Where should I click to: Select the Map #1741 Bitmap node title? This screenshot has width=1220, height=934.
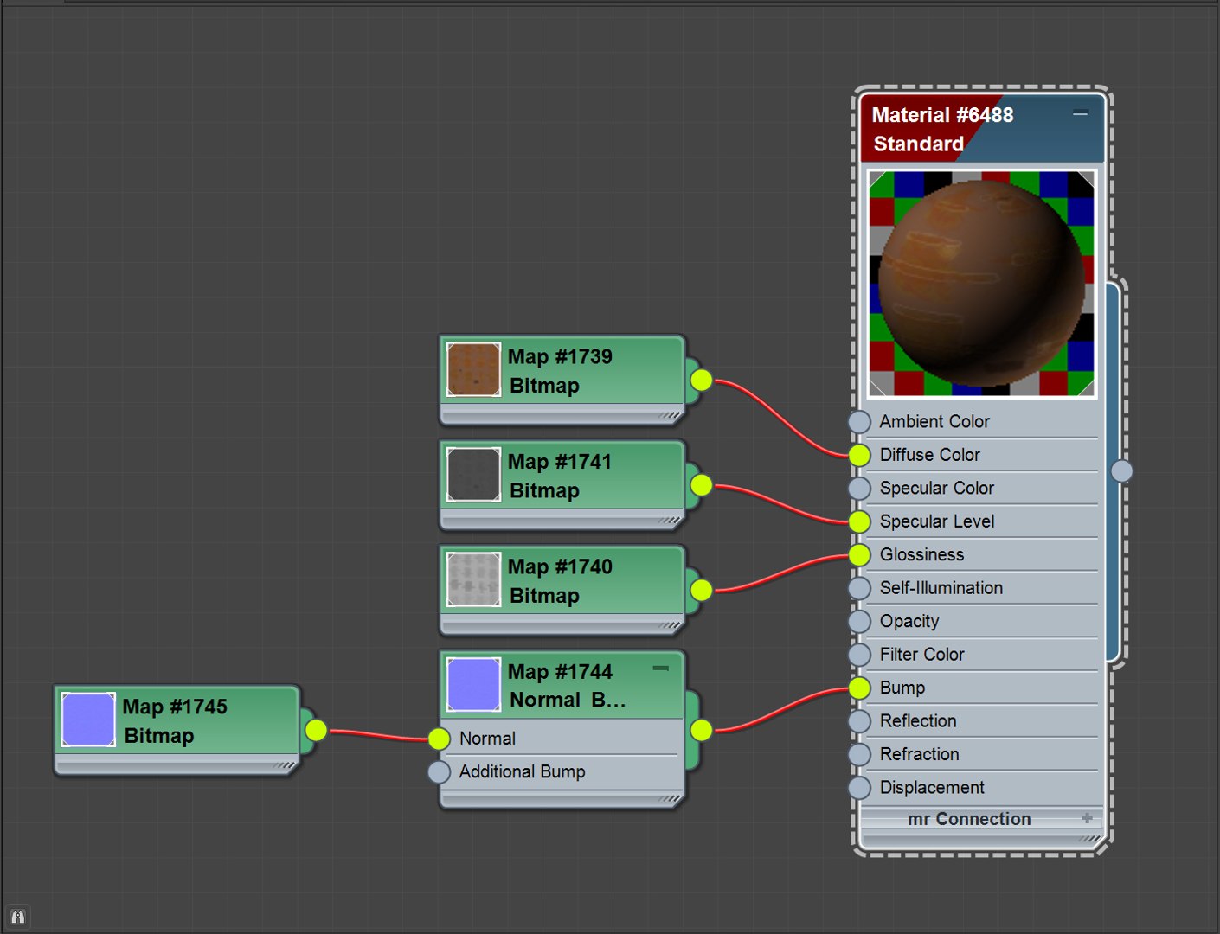click(561, 476)
